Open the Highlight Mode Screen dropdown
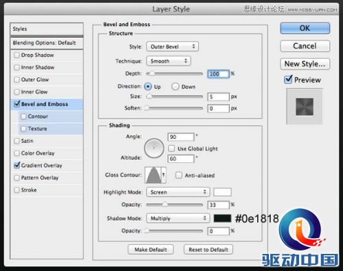 click(x=178, y=192)
